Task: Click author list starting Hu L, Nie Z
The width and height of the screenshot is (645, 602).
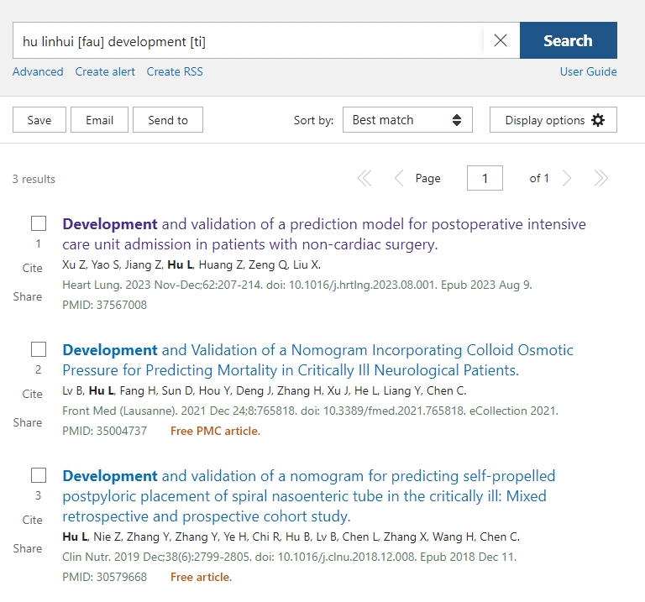Action: click(291, 537)
